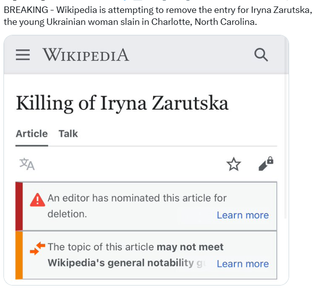Switch to the Article tab
Viewport: 319px width, 291px height.
[x=32, y=134]
